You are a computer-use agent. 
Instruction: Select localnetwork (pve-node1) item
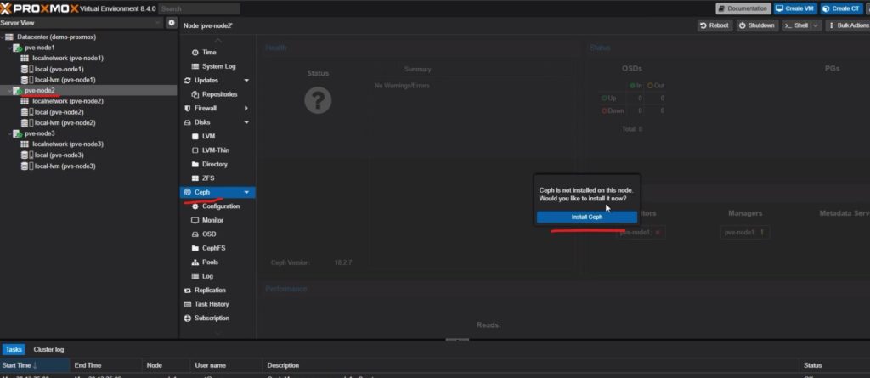[68, 59]
